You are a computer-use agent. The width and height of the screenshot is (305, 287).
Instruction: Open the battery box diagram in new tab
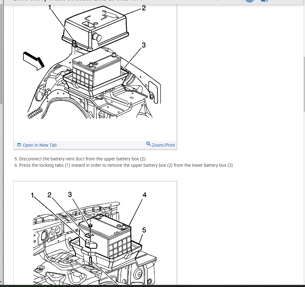point(37,145)
